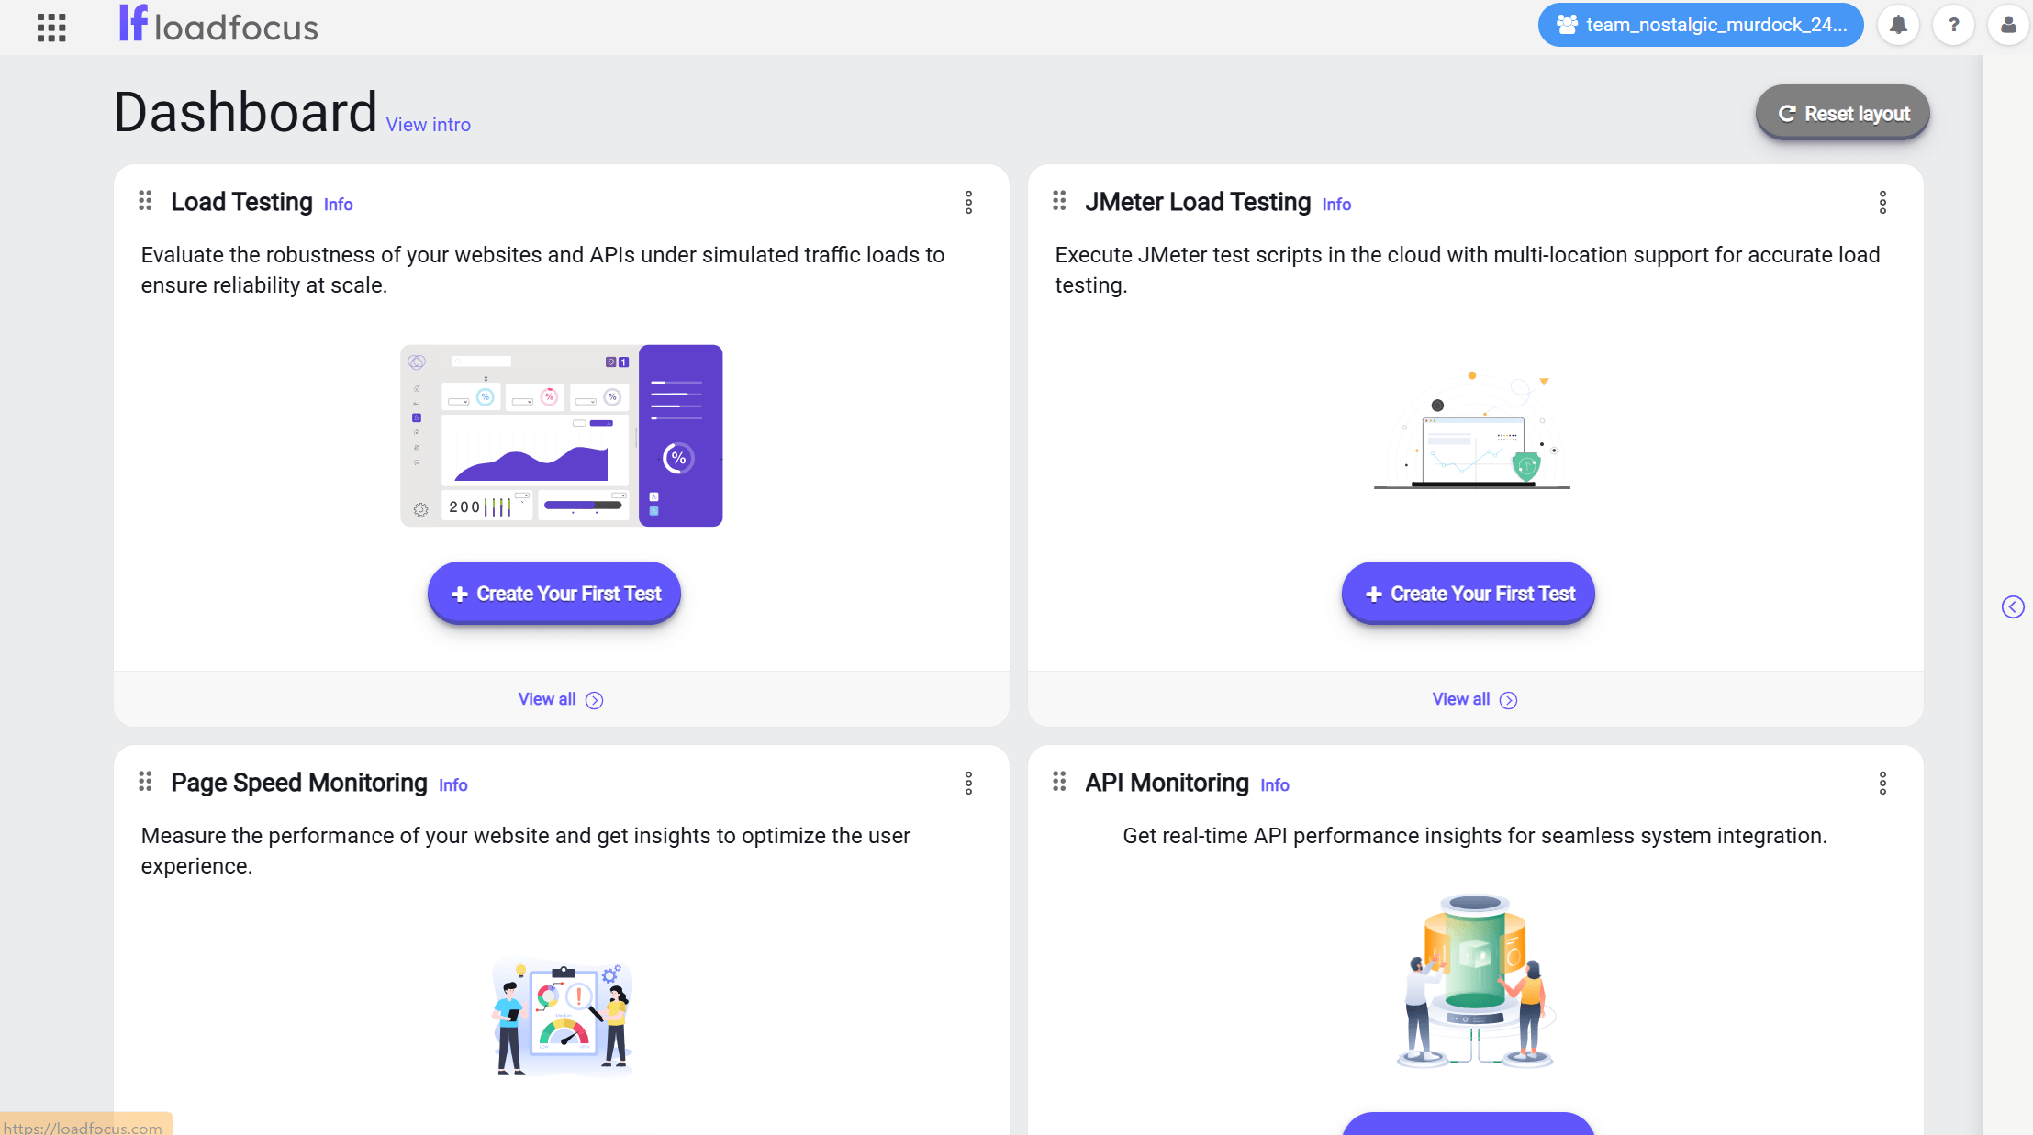Click the Load Testing dashboard illustration

(x=562, y=436)
